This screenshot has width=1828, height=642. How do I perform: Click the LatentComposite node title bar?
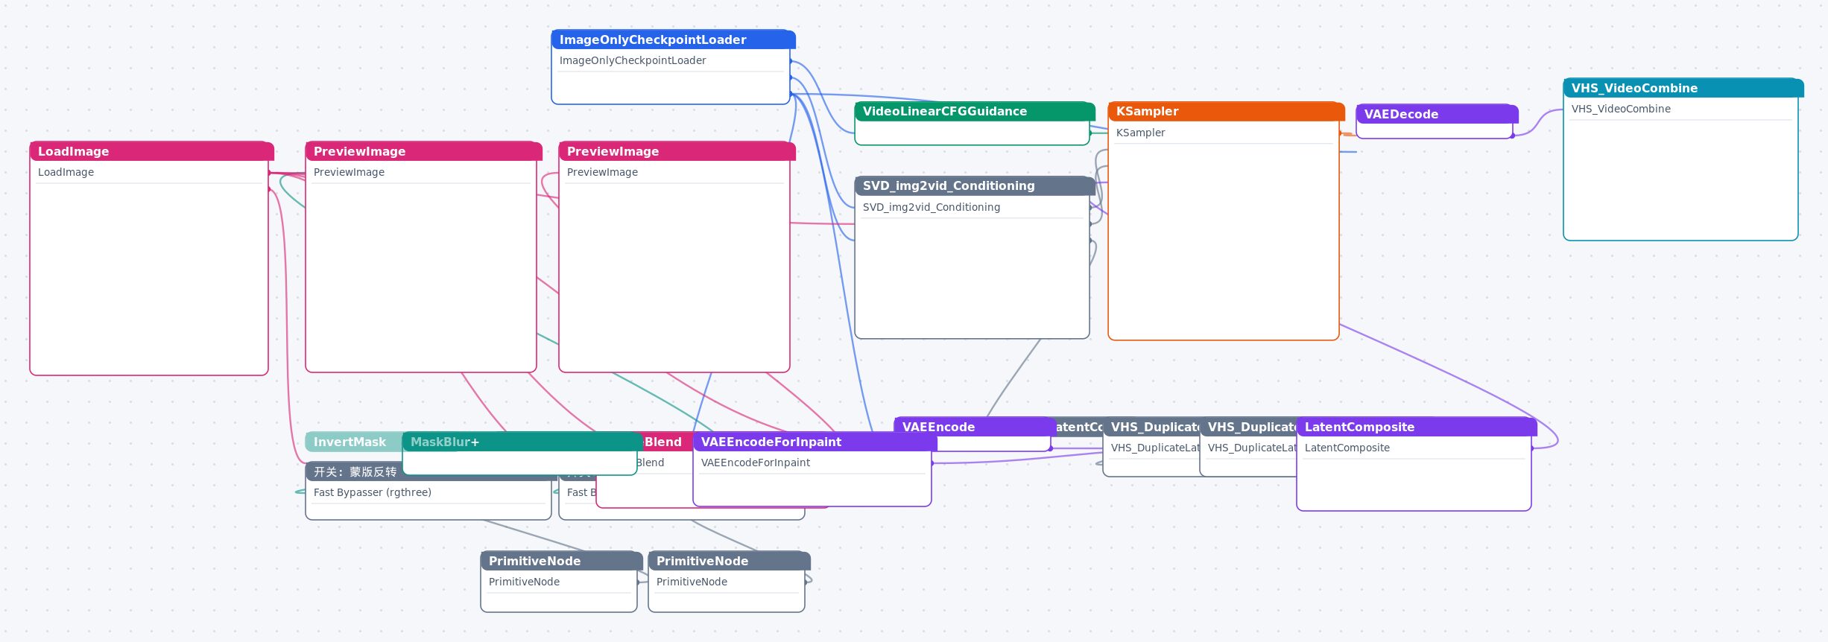point(1416,427)
